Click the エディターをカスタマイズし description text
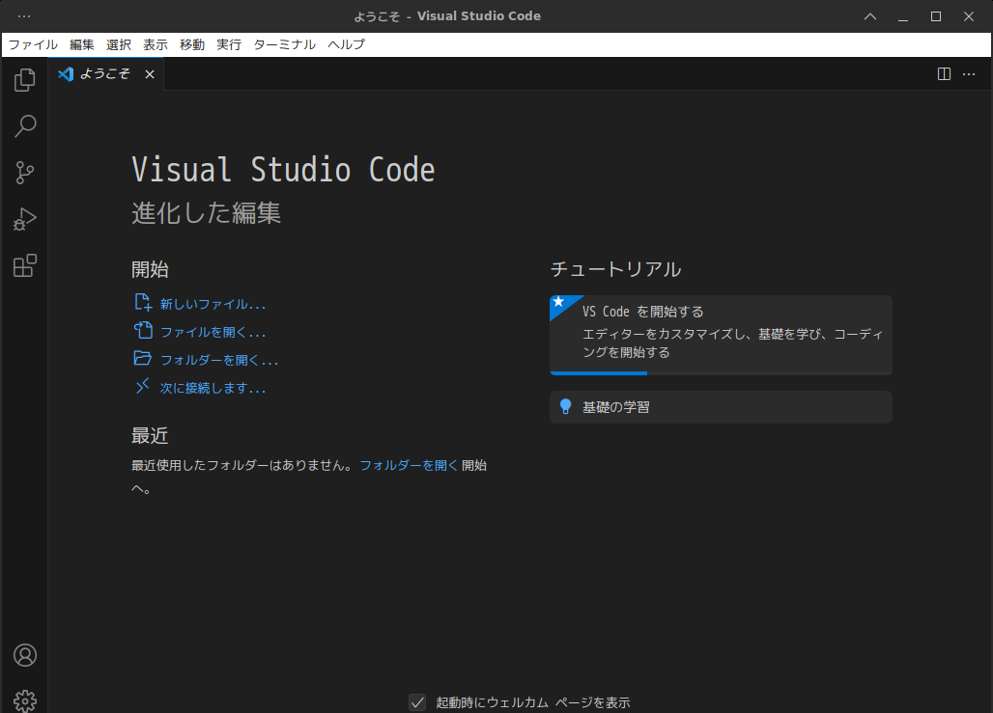 click(x=733, y=343)
